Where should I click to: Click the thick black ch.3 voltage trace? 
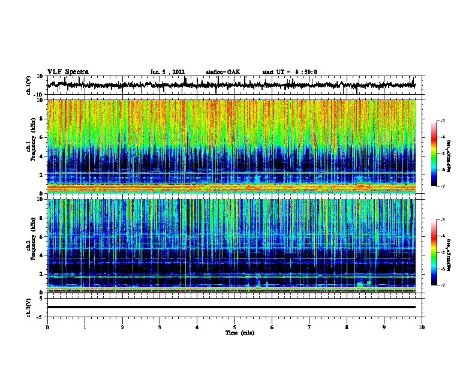[x=231, y=307]
